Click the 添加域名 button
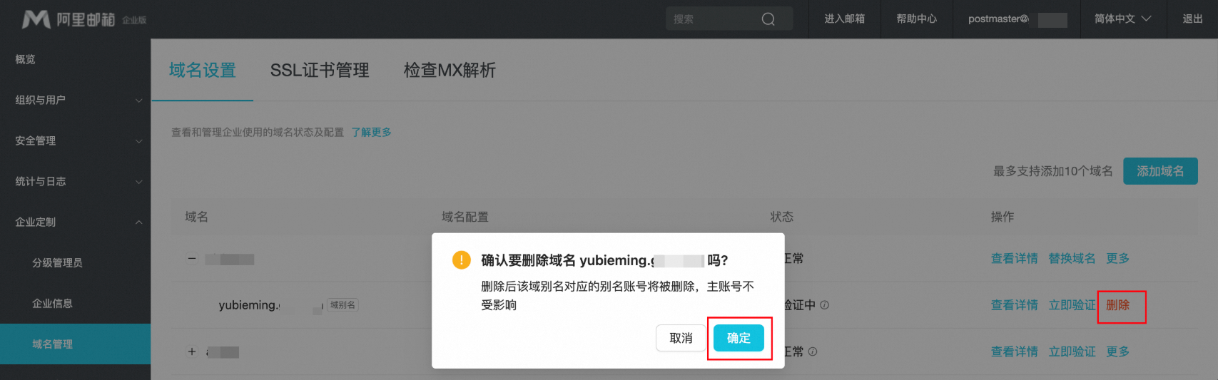Viewport: 1218px width, 380px height. tap(1160, 171)
